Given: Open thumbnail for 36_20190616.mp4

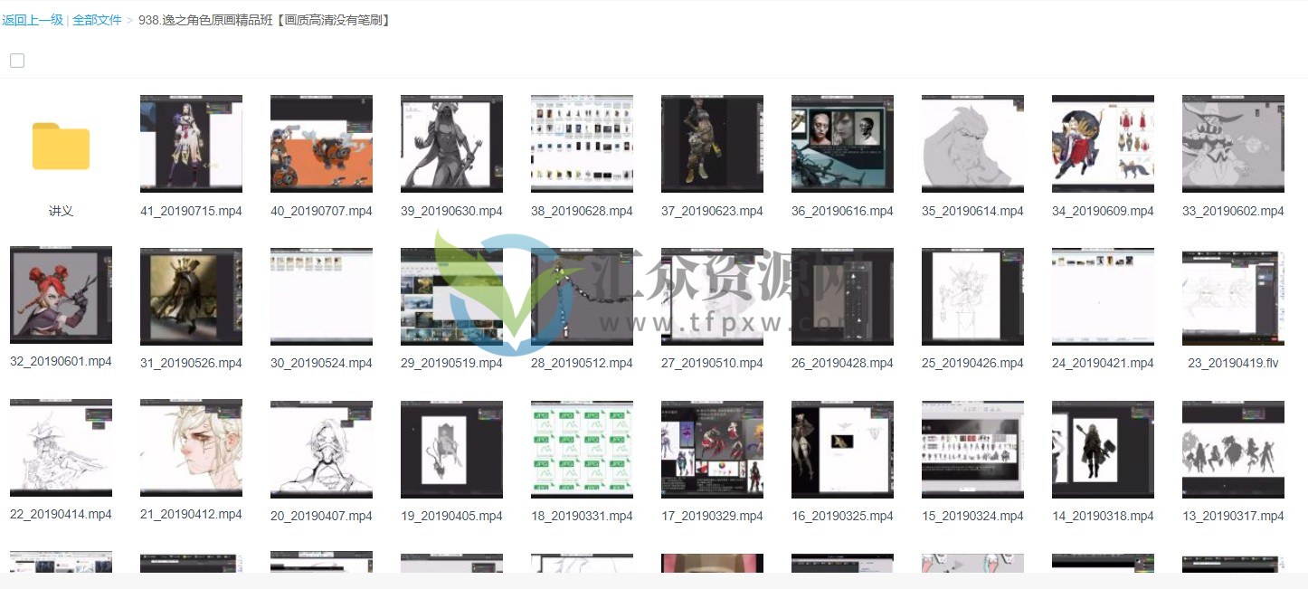Looking at the screenshot, I should [842, 144].
